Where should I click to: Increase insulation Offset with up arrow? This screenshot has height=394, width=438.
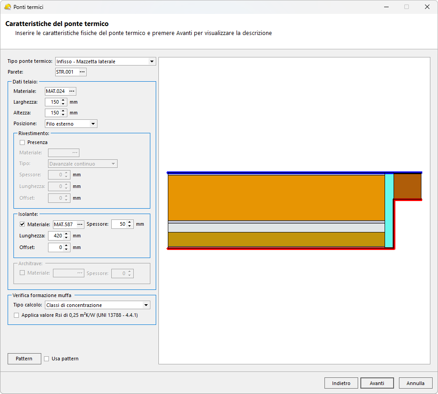point(67,245)
